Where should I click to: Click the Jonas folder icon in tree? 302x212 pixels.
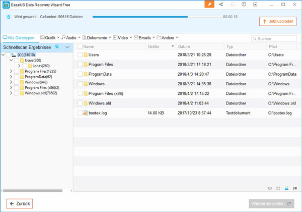[x=30, y=66]
